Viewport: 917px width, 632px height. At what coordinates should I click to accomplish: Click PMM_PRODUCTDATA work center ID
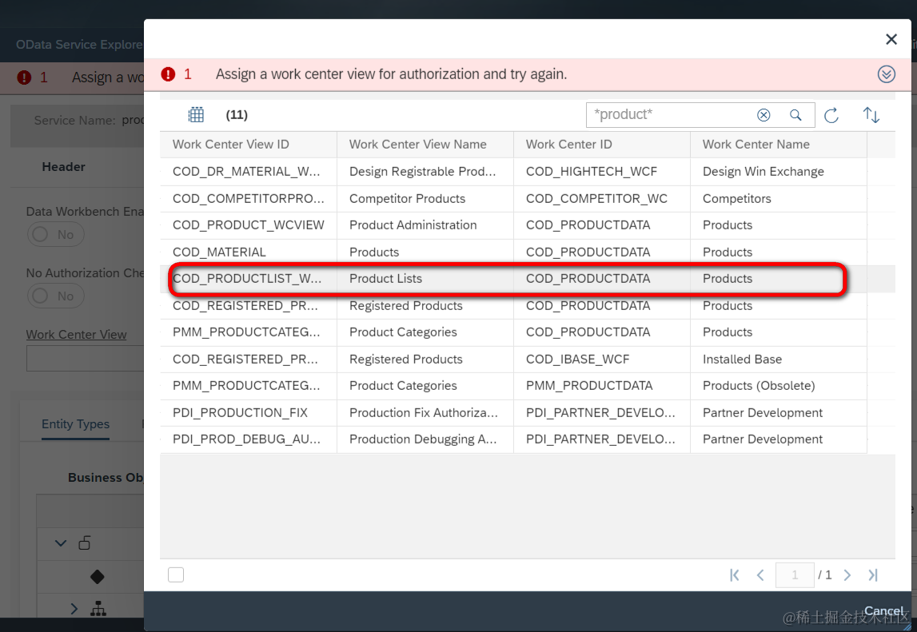click(x=589, y=386)
